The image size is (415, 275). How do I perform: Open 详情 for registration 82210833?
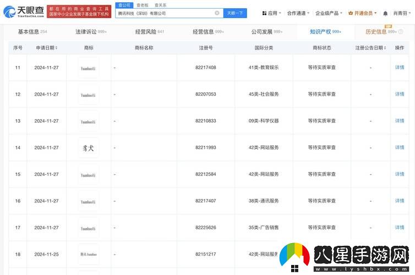(x=400, y=121)
